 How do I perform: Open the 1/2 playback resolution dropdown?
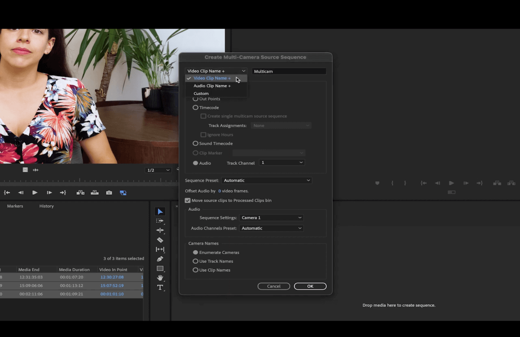[158, 170]
